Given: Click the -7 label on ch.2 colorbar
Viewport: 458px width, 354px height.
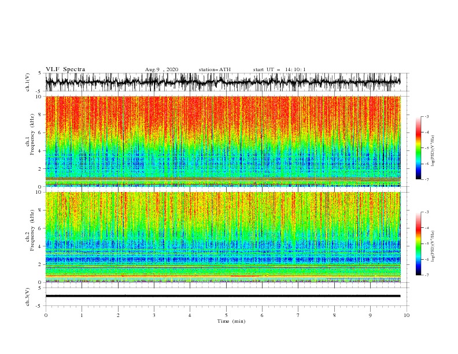Looking at the screenshot, I should click(x=427, y=275).
